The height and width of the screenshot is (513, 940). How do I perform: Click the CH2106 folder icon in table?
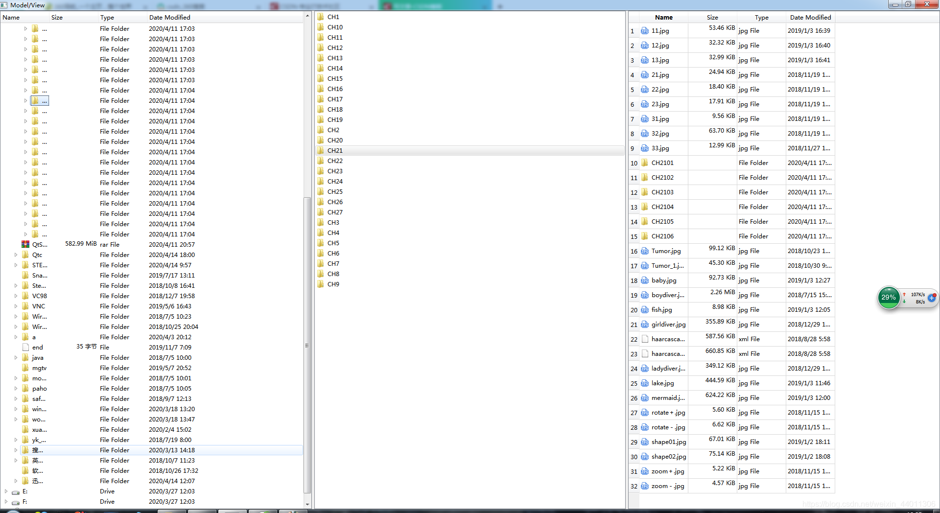click(x=645, y=236)
